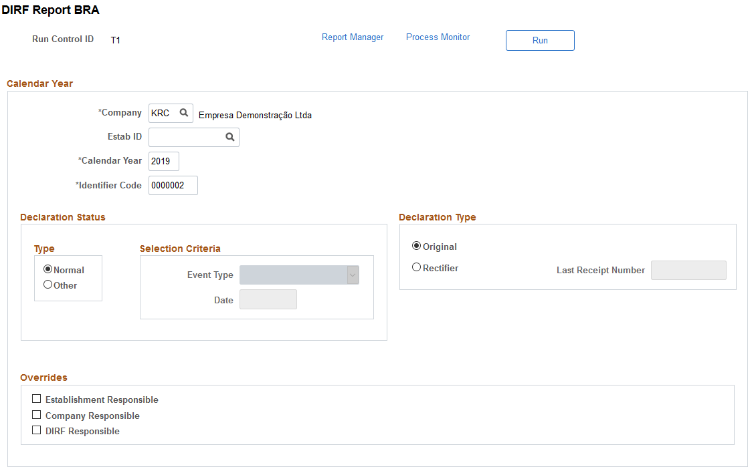Open the Company lookup magnifier icon

184,113
